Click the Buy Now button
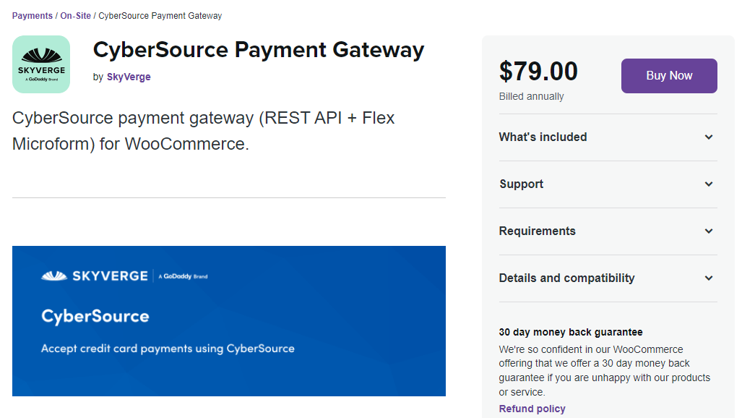This screenshot has height=418, width=742. pyautogui.click(x=669, y=76)
